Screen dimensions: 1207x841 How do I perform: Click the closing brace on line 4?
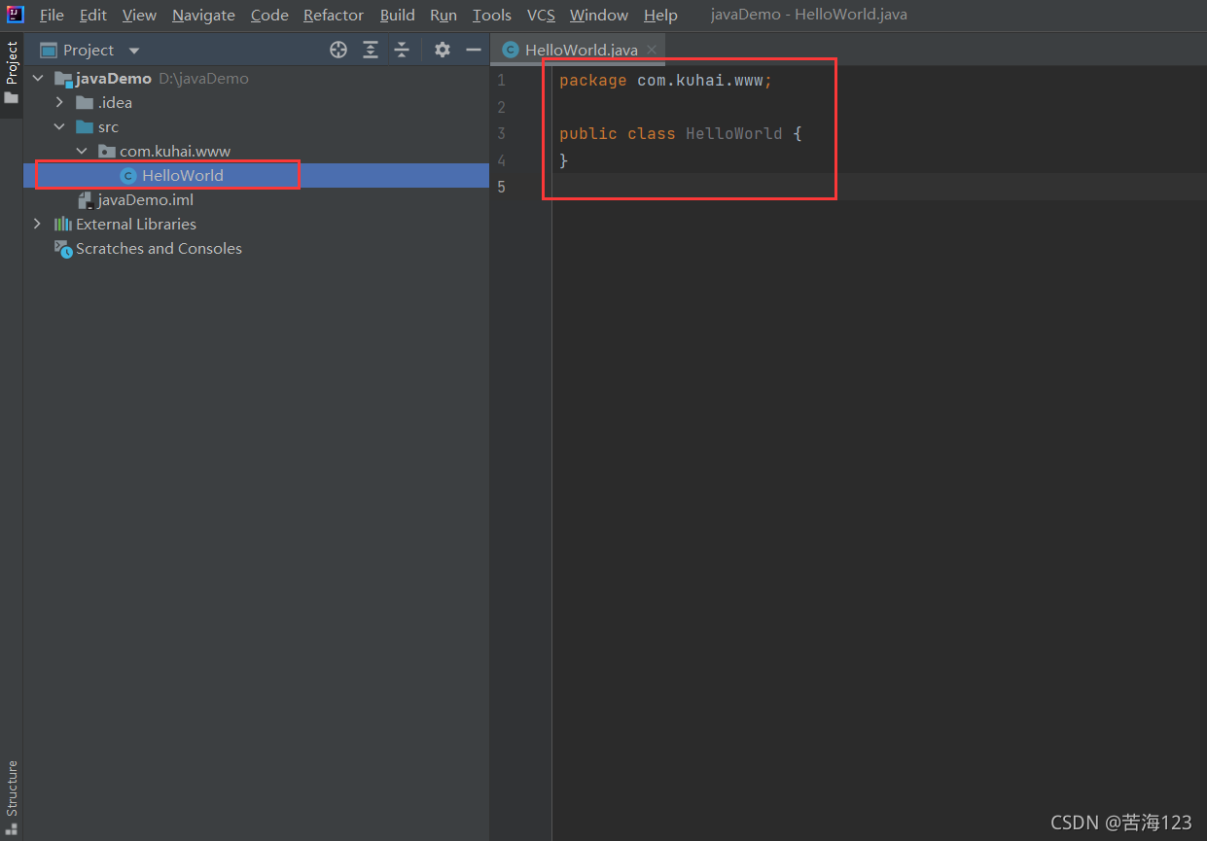pos(564,160)
